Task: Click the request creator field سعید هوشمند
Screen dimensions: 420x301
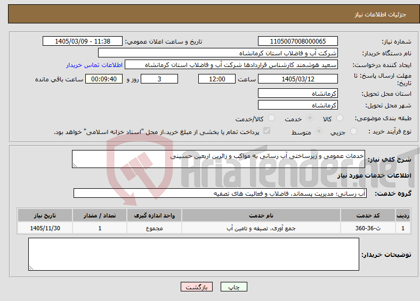Action: tap(231, 65)
